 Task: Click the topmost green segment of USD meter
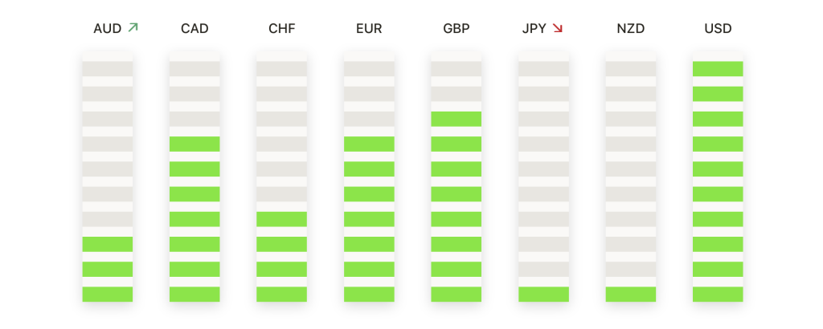[718, 69]
